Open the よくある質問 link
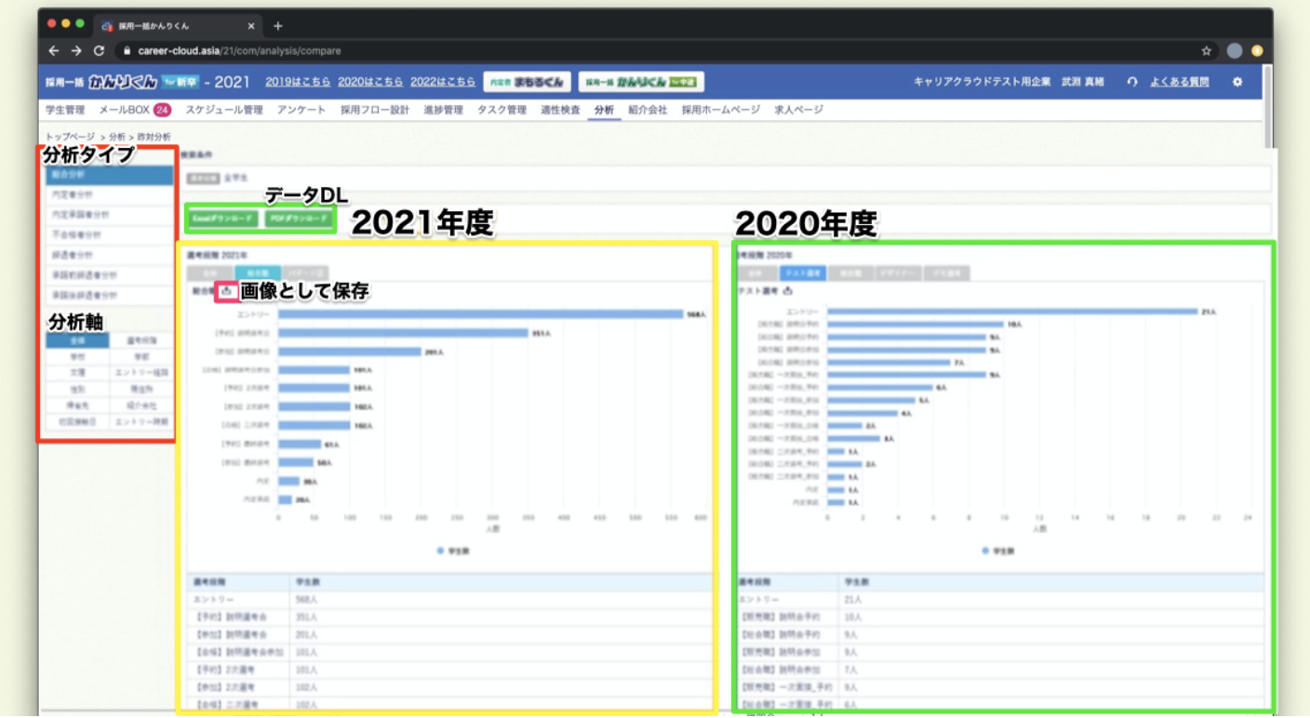Screen dimensions: 1310x718 pyautogui.click(x=1179, y=82)
